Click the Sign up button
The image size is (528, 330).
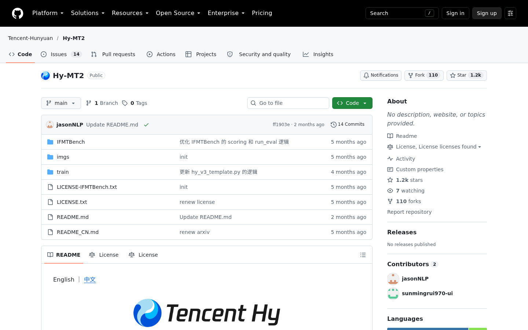(487, 13)
